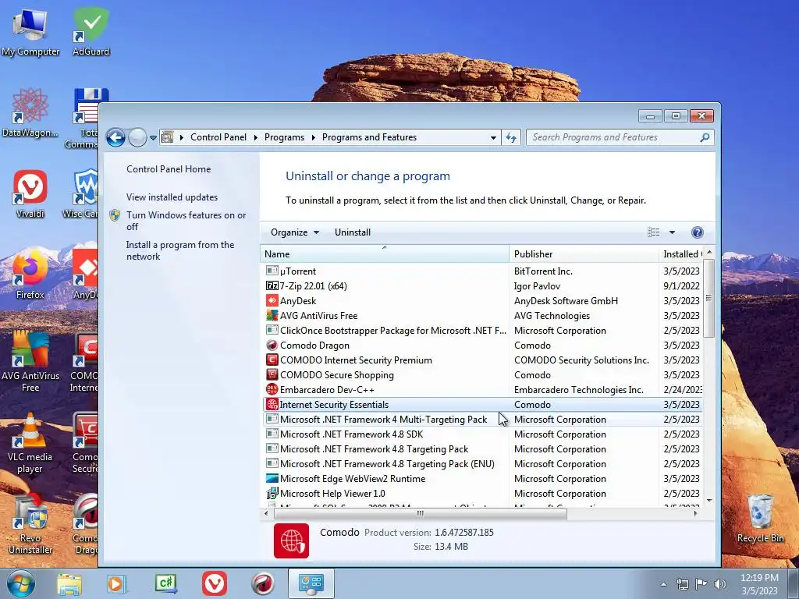Image resolution: width=799 pixels, height=599 pixels.
Task: Click the horizontal scrollbar right arrow
Action: (x=695, y=513)
